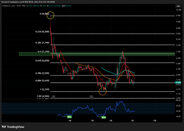Click the 7월 date axis label

coord(132,121)
